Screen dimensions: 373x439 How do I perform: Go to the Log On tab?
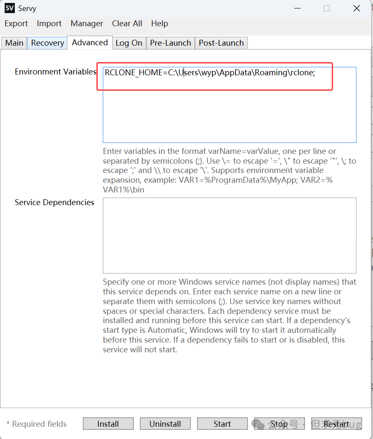(129, 43)
